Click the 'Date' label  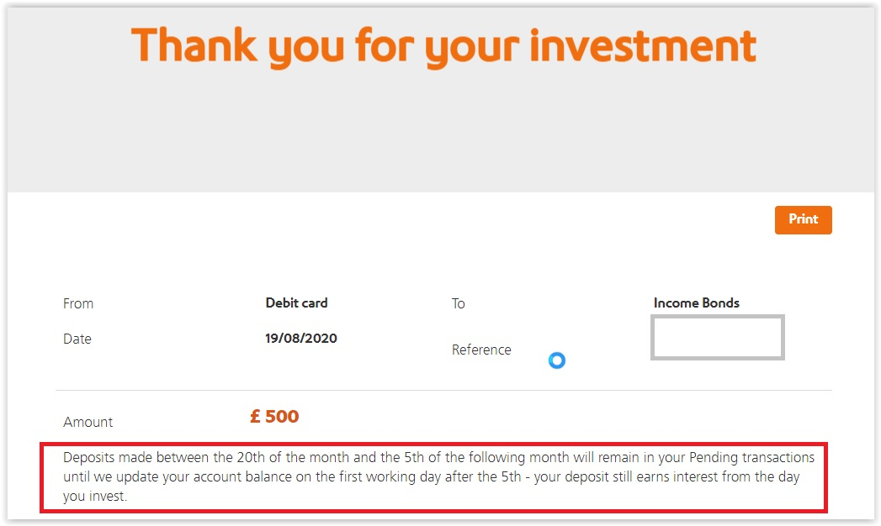click(77, 339)
